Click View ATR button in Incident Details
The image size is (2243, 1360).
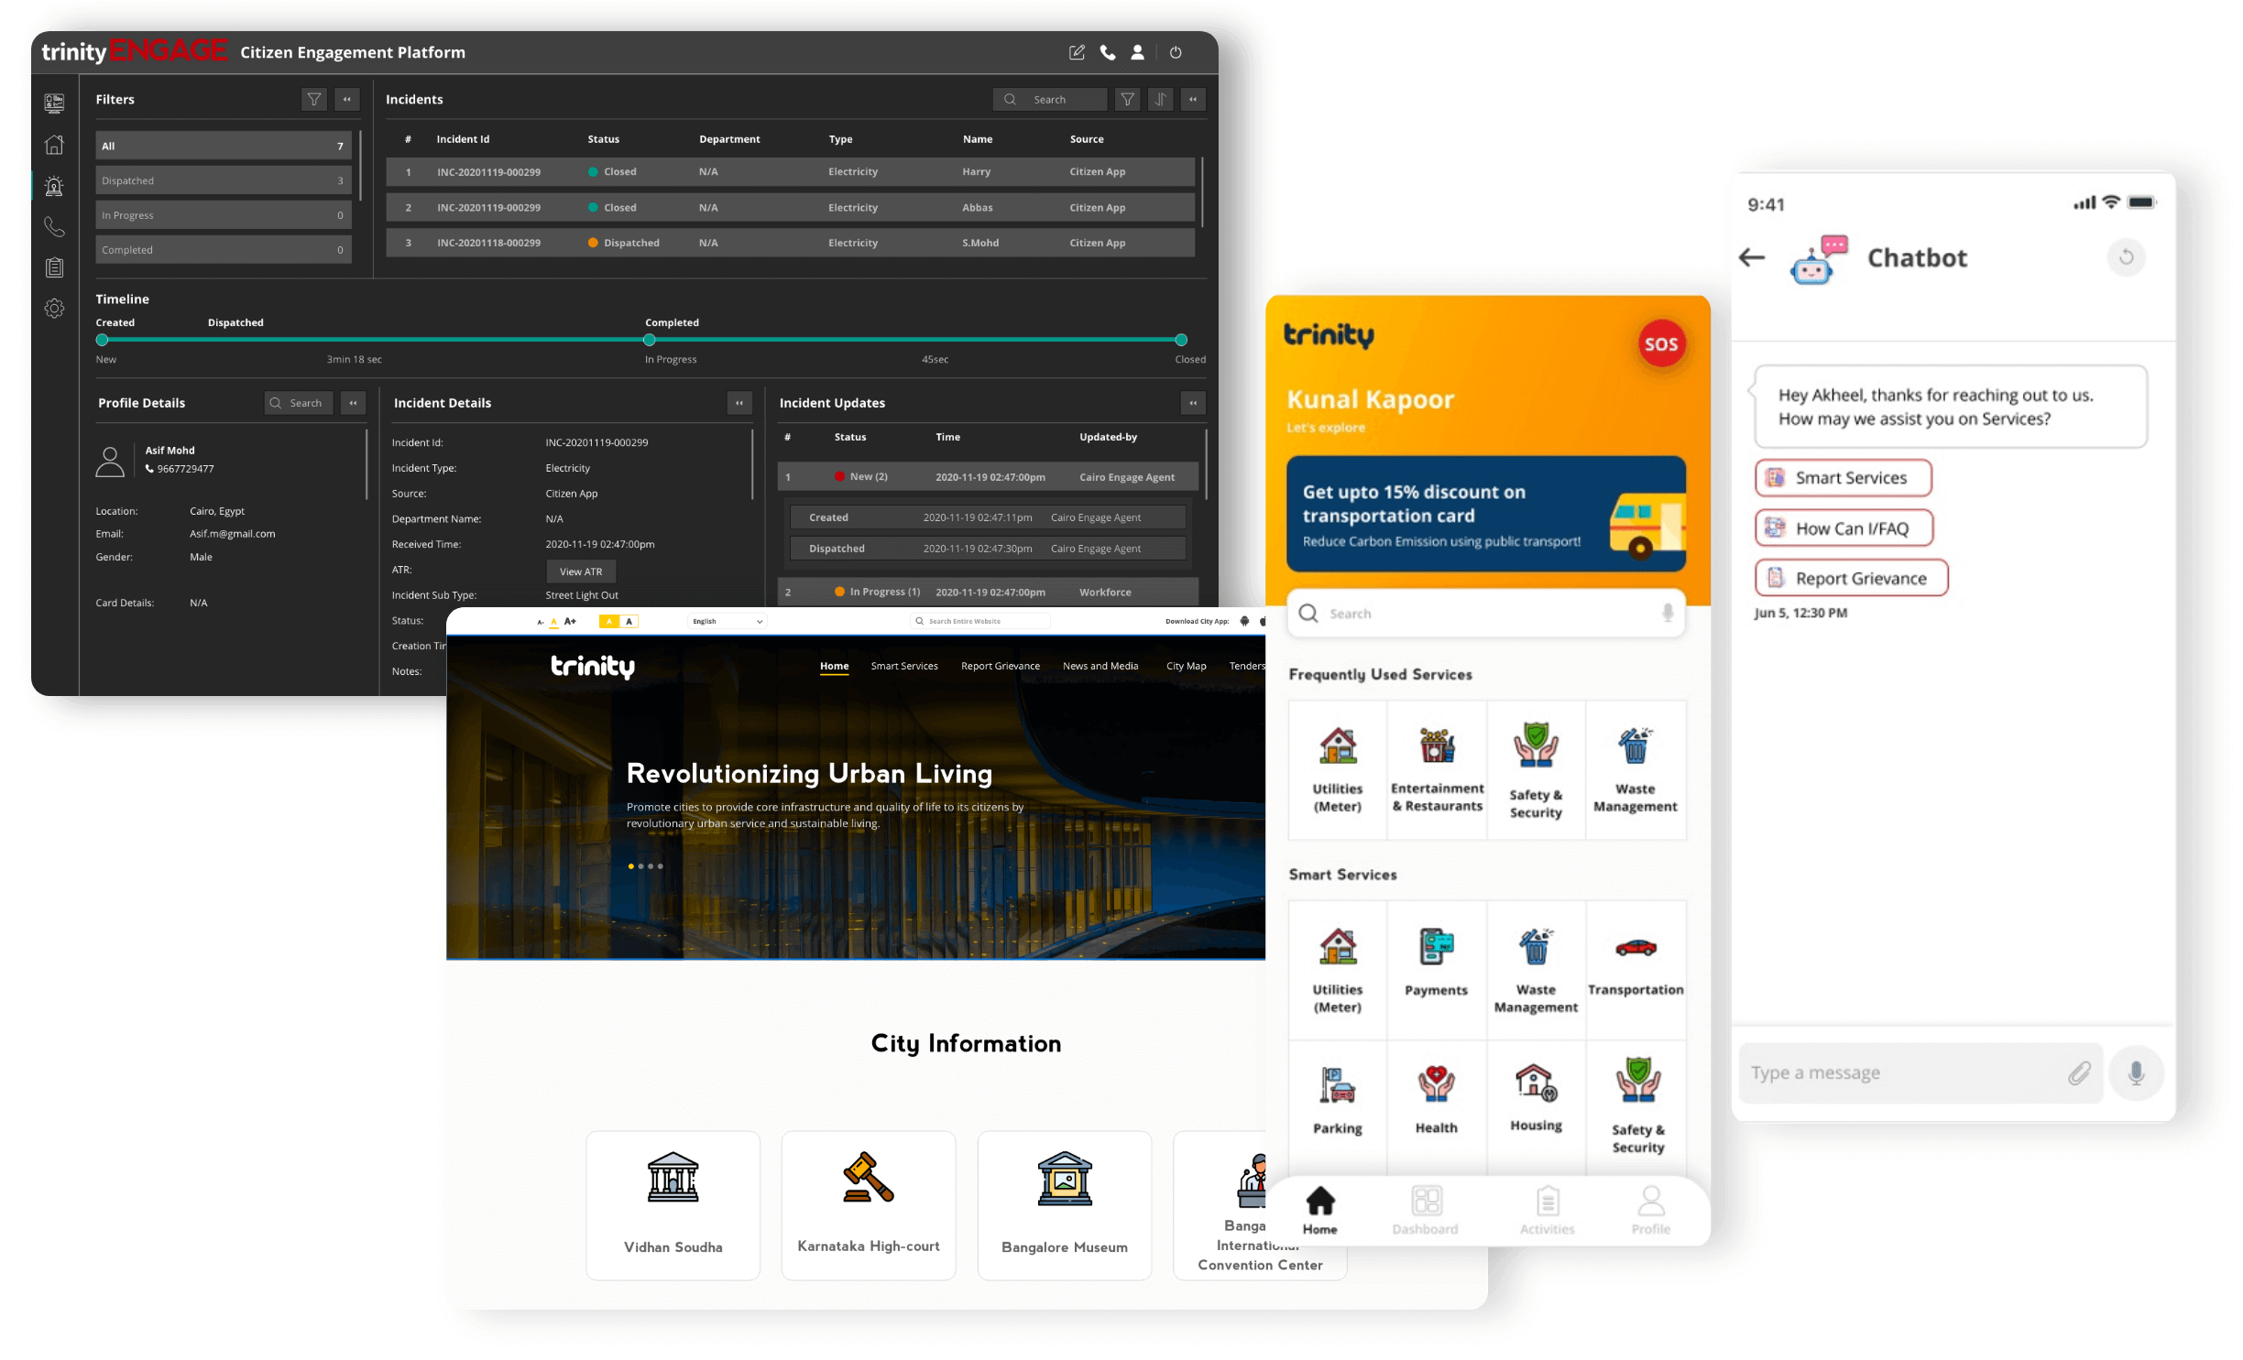[x=580, y=571]
